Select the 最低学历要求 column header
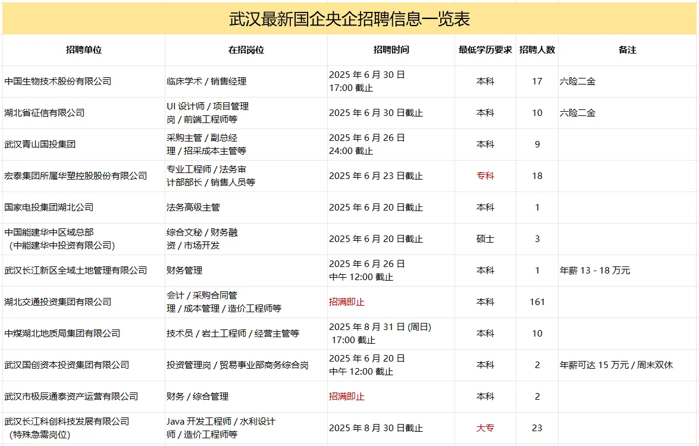The height and width of the screenshot is (446, 699). 485,50
